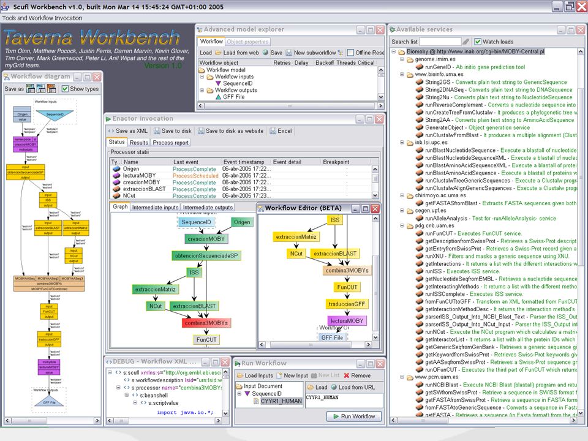Collapse the inb.lsi.upc.es service group
Image resolution: width=588 pixels, height=441 pixels.
click(x=402, y=143)
